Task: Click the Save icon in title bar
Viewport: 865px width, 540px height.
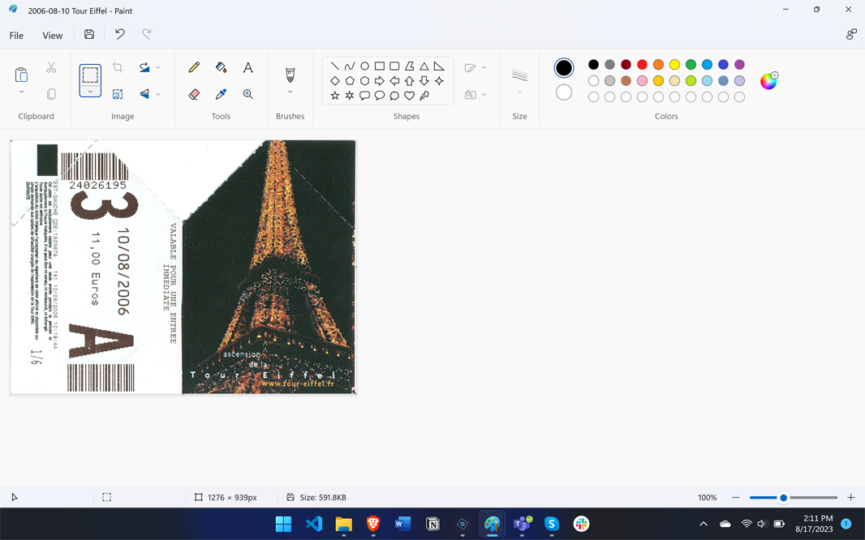Action: (89, 35)
